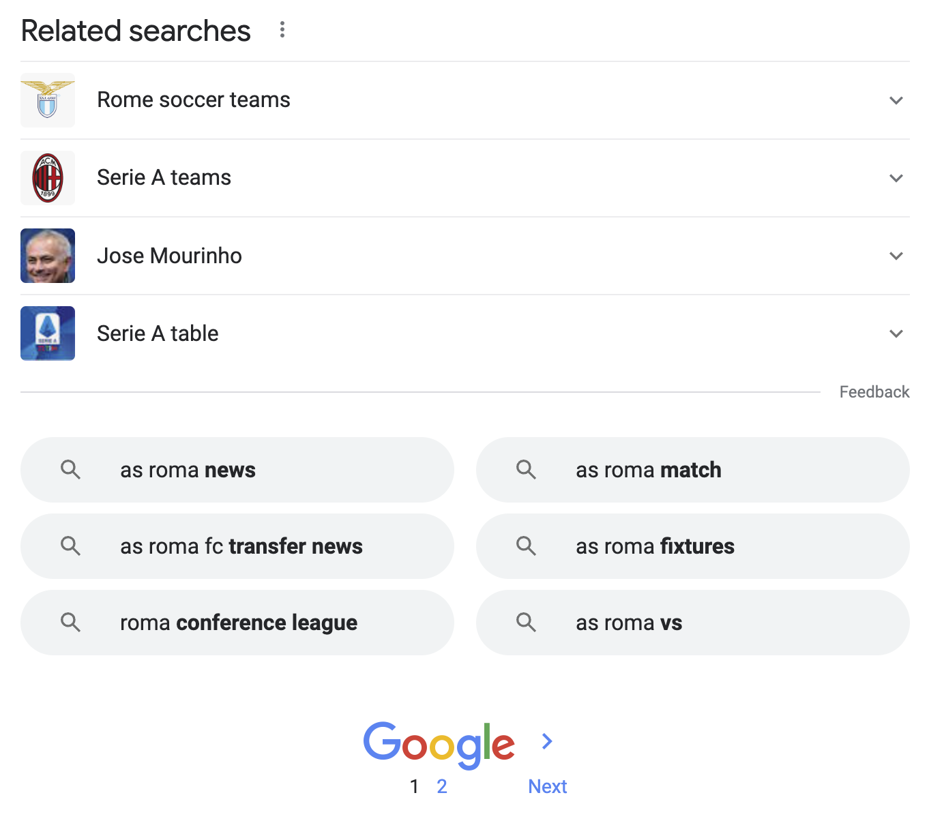
Task: Click search icon in roma conference league
Action: point(71,623)
